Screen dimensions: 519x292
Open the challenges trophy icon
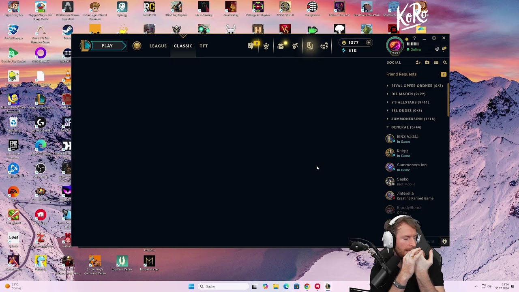coord(266,46)
